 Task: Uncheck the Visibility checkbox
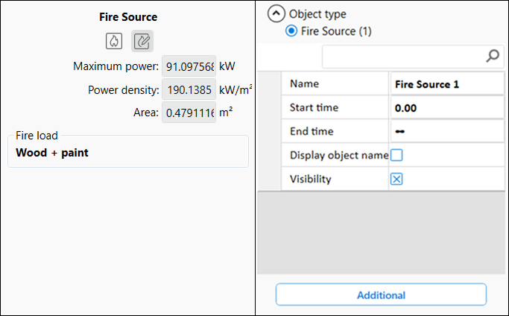click(396, 179)
